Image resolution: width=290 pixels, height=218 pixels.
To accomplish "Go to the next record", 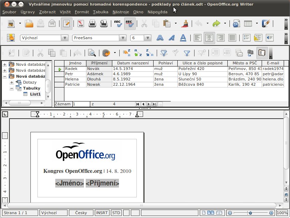I will point(149,104).
